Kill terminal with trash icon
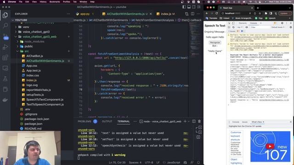This screenshot has height=165, width=294. click(199, 121)
